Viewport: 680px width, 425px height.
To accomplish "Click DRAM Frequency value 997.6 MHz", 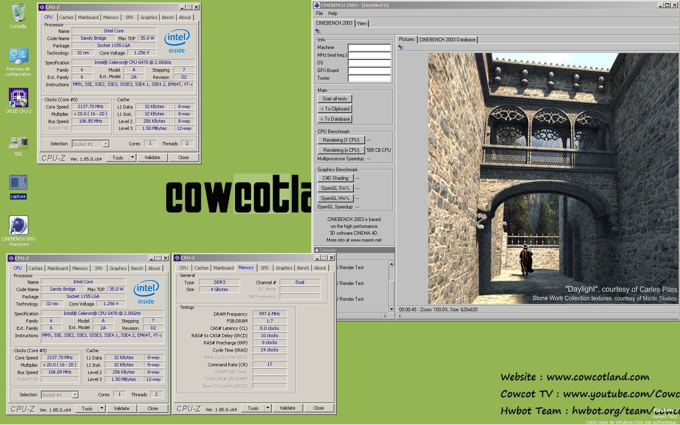I will pyautogui.click(x=270, y=314).
